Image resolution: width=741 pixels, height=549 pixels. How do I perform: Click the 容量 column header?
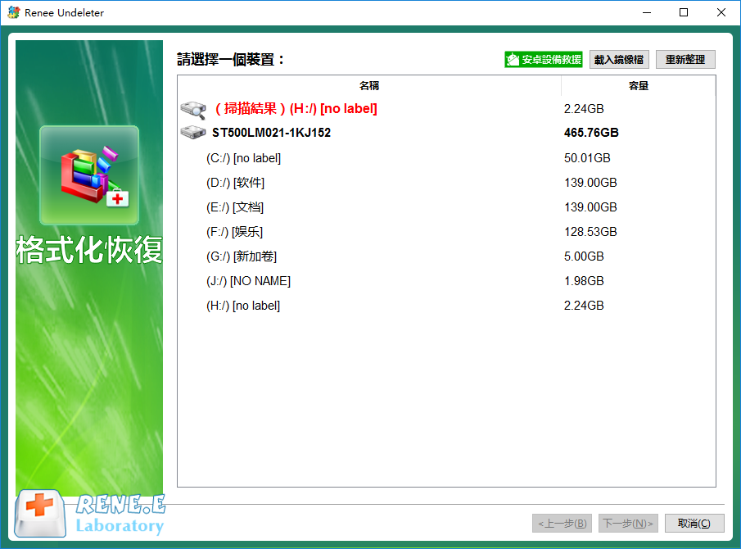639,85
